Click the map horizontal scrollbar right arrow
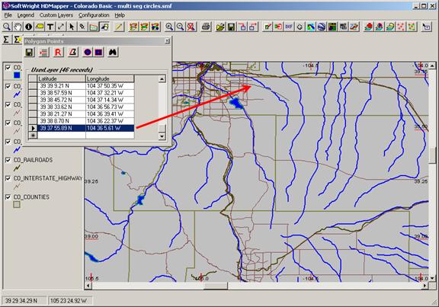 click(425, 286)
